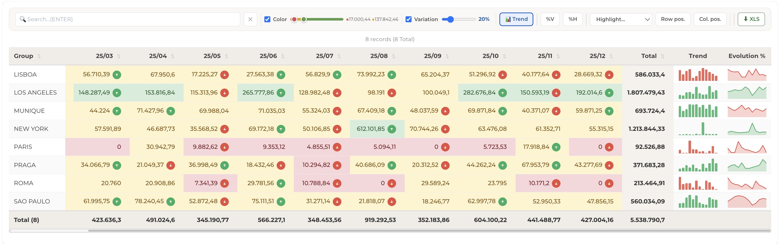Click the red down arrow in ROMA 25/08
This screenshot has height=244, width=779.
[392, 183]
